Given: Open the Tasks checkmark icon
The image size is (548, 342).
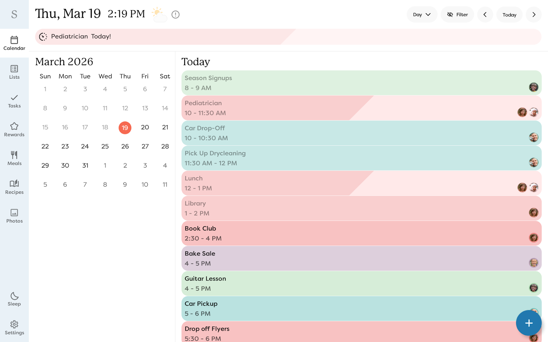Looking at the screenshot, I should pyautogui.click(x=14, y=101).
